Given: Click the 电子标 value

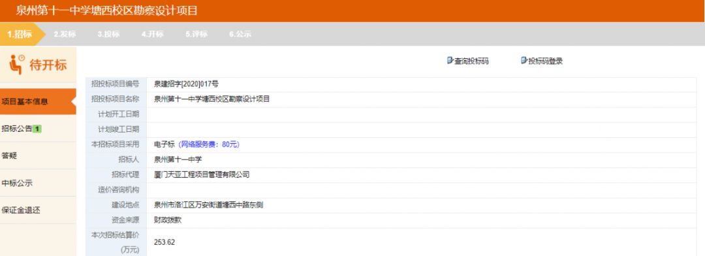Looking at the screenshot, I should (x=164, y=144).
